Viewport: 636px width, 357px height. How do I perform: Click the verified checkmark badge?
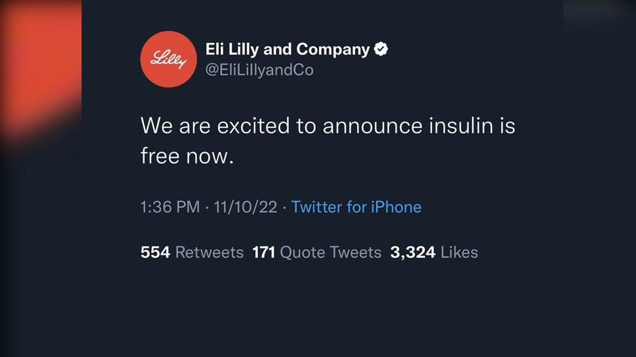[380, 49]
